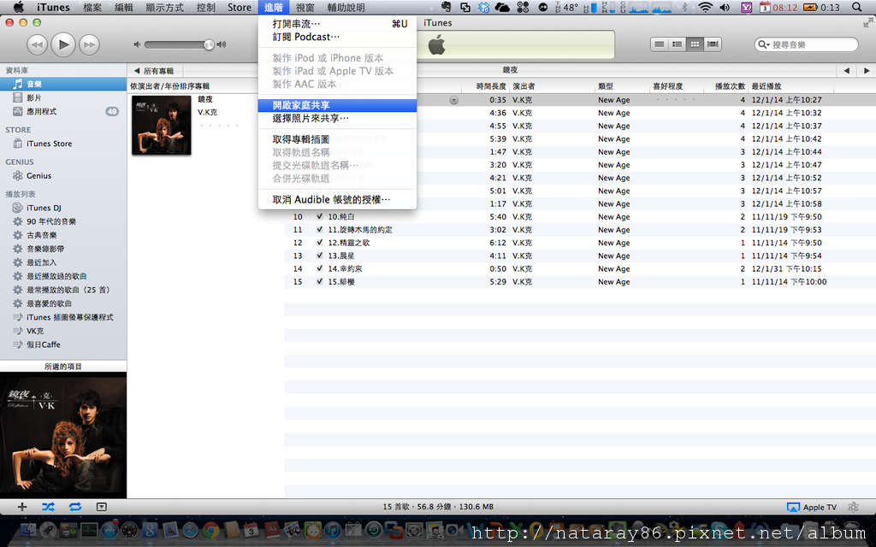The width and height of the screenshot is (876, 547).
Task: Click the first track's dropdown arrow button
Action: pos(453,100)
